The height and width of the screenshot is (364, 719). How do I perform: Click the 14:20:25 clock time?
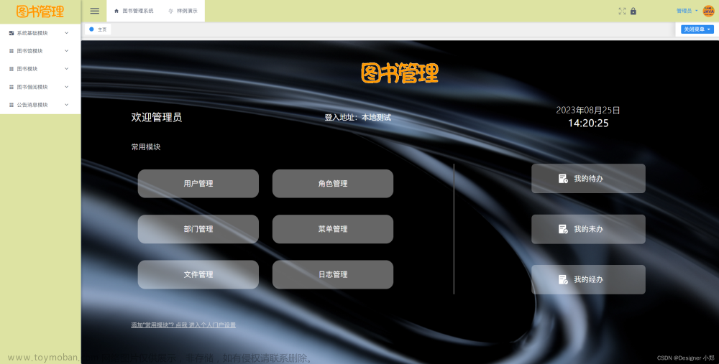coord(588,123)
